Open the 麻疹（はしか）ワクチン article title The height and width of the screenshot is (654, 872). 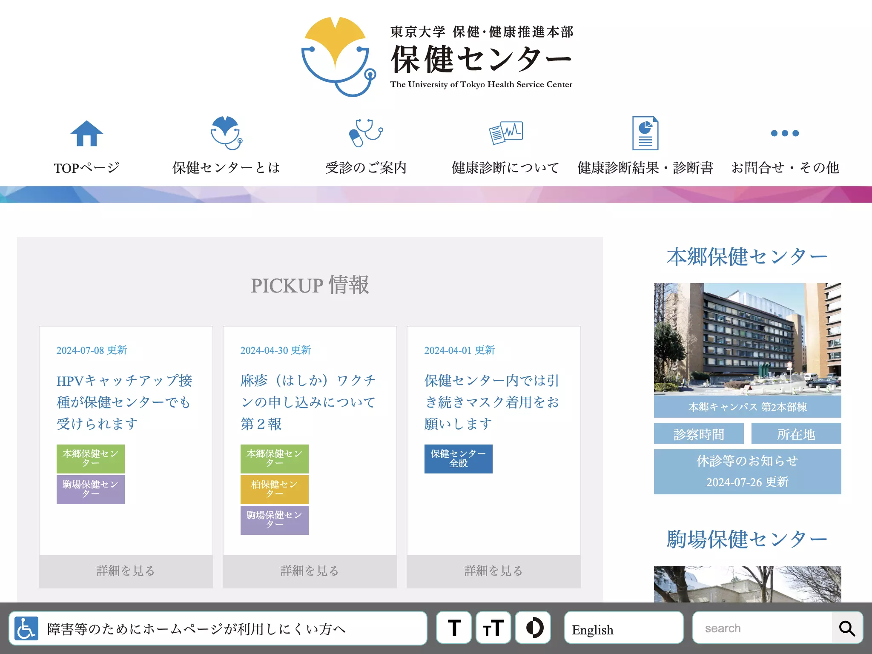[308, 402]
